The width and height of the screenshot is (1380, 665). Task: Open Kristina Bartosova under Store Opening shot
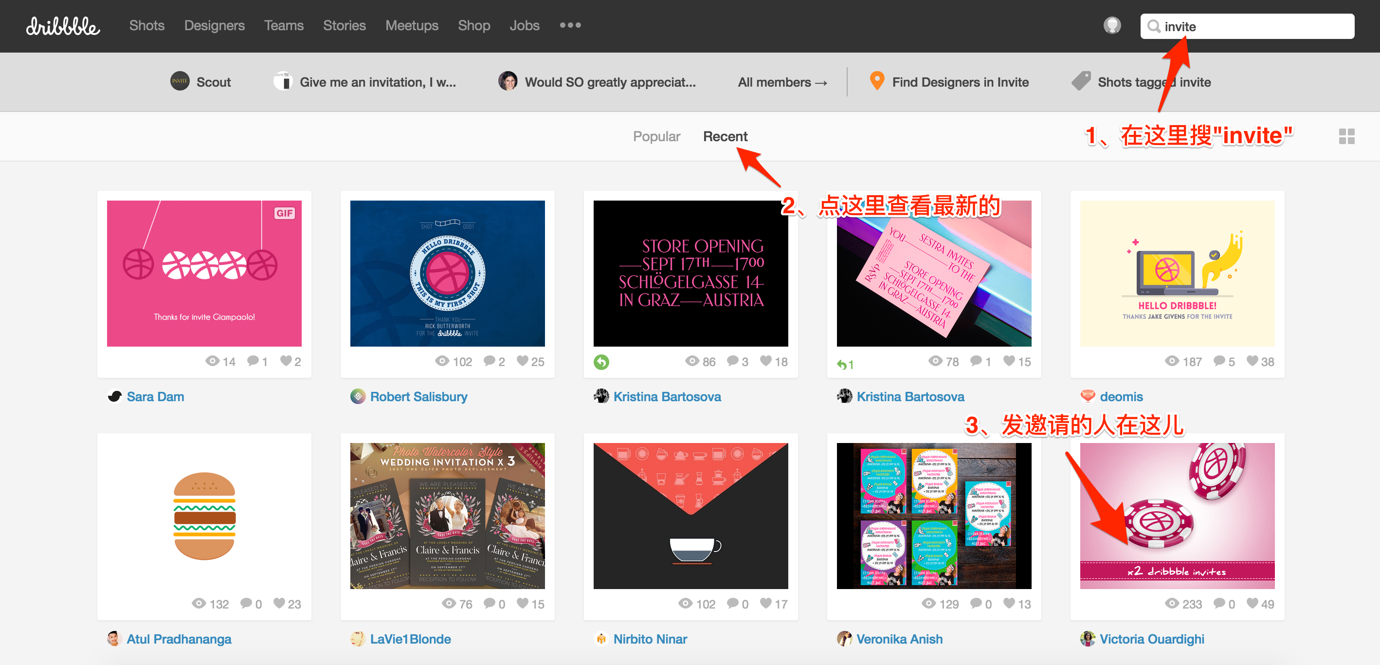(667, 397)
